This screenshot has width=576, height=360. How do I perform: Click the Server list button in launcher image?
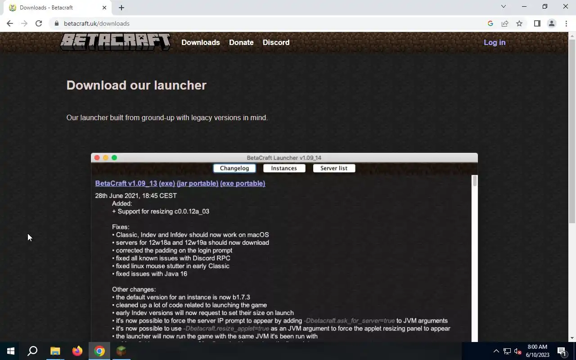pyautogui.click(x=334, y=168)
